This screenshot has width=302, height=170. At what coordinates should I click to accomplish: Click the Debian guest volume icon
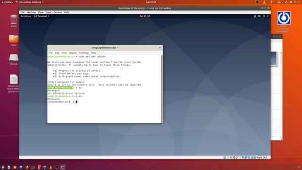coord(259,16)
